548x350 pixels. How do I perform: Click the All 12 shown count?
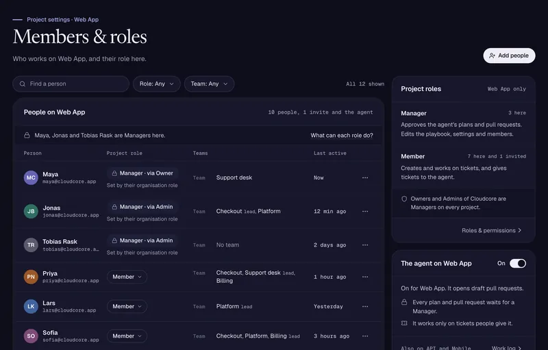pos(365,84)
